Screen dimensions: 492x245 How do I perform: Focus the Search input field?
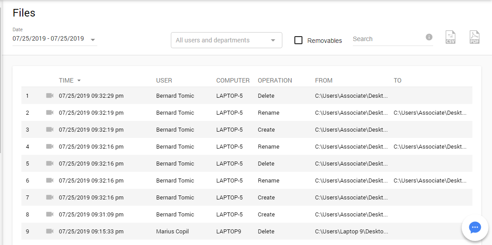387,39
